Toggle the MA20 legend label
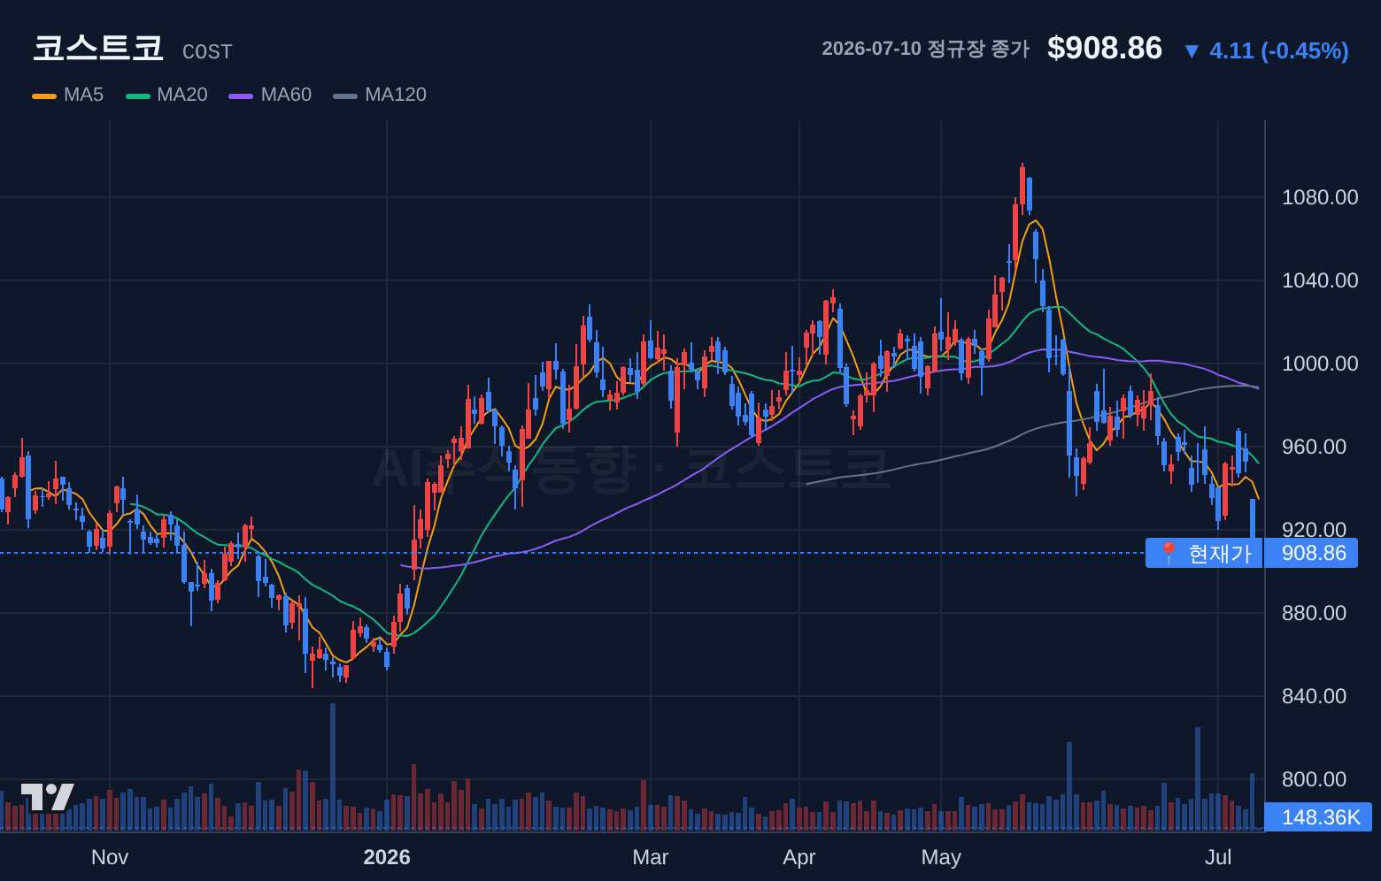Image resolution: width=1381 pixels, height=881 pixels. [x=182, y=95]
